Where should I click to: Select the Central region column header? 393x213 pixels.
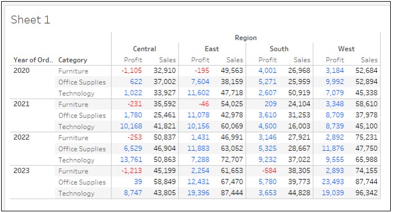tap(145, 49)
